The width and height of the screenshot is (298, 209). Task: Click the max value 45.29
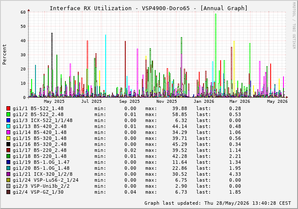click(x=180, y=144)
